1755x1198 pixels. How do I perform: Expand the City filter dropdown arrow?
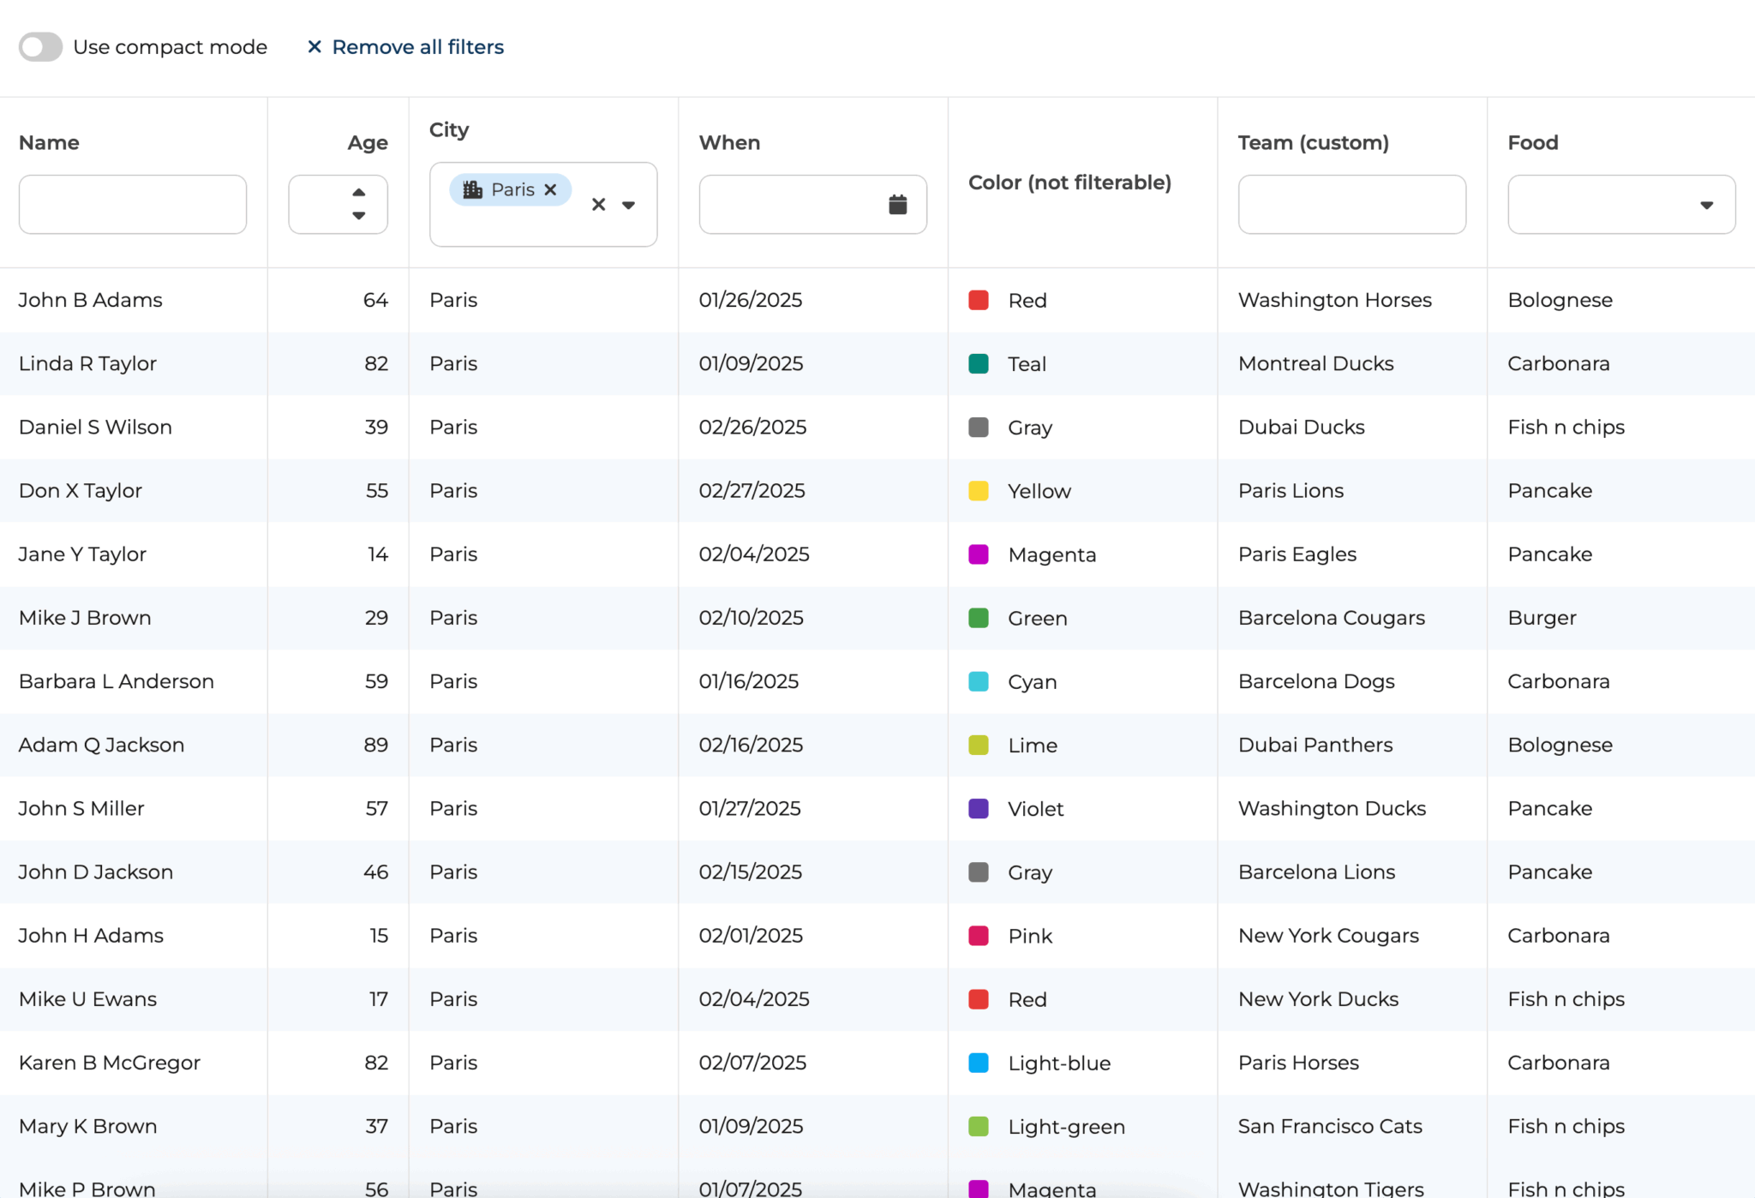[x=629, y=205]
